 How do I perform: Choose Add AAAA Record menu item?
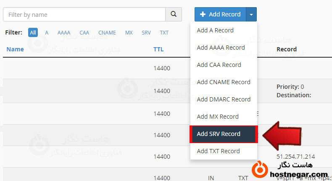[221, 48]
